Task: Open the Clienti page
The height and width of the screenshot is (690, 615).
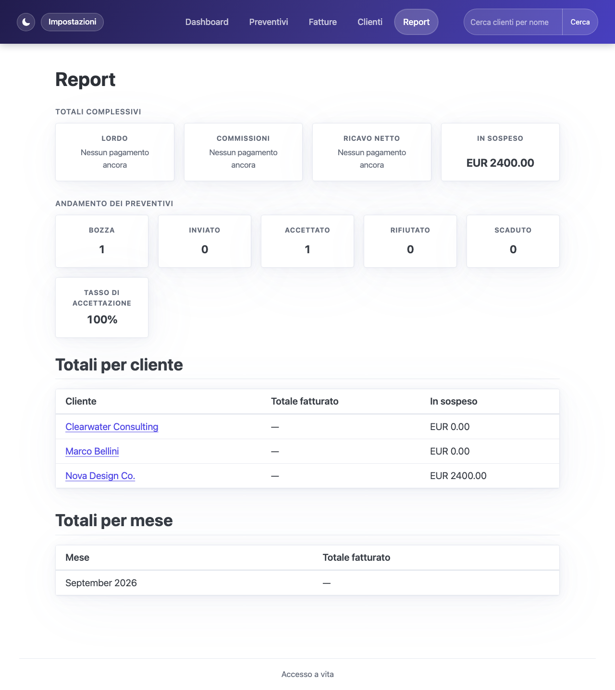Action: [370, 22]
